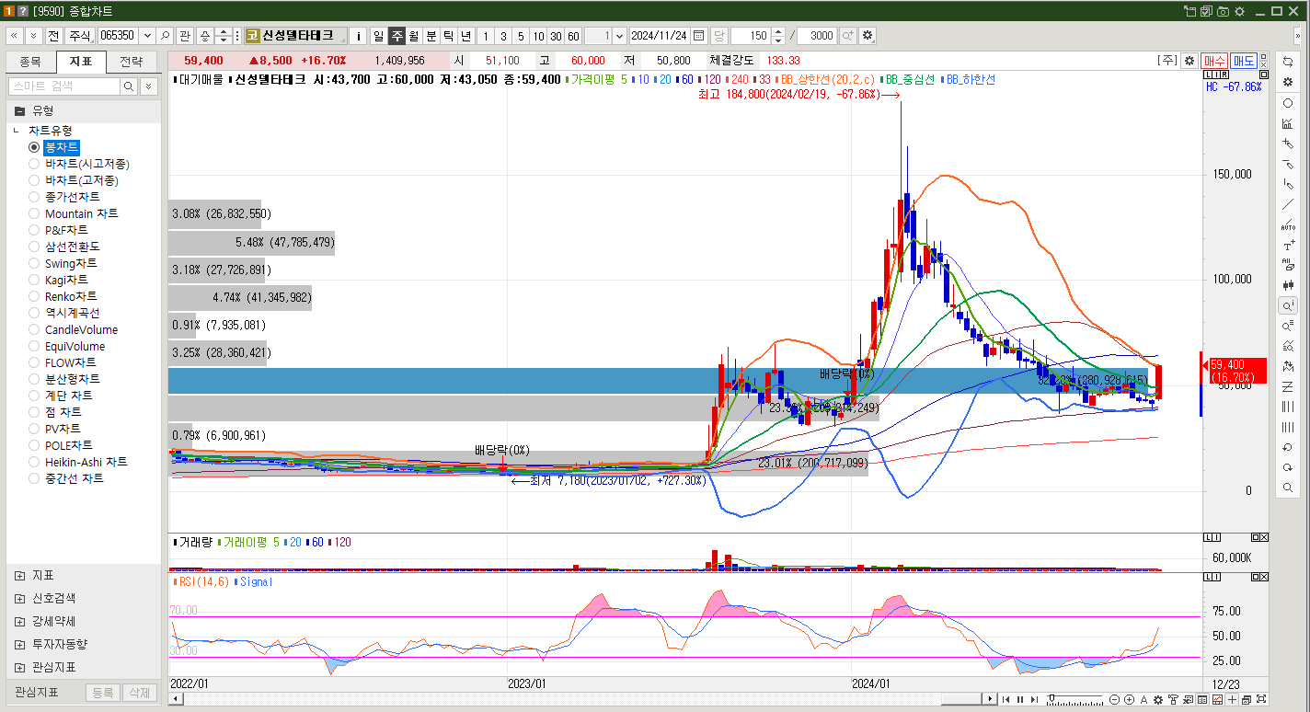Select Heikin-Ashi 차트 option
Screen dimensions: 1310x712
click(78, 462)
